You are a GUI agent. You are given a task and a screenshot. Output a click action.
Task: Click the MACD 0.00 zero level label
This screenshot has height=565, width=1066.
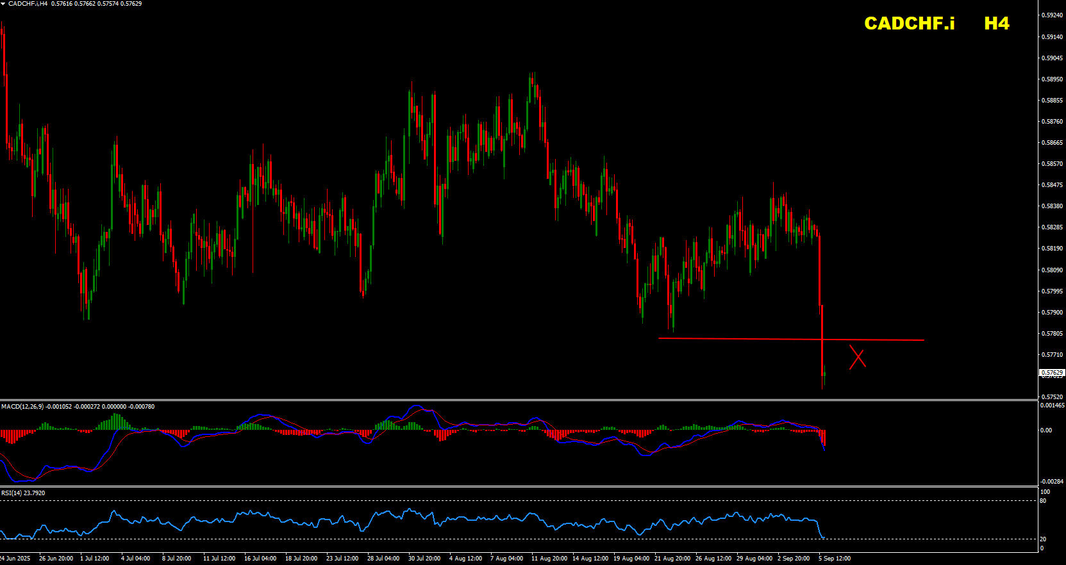click(1045, 430)
